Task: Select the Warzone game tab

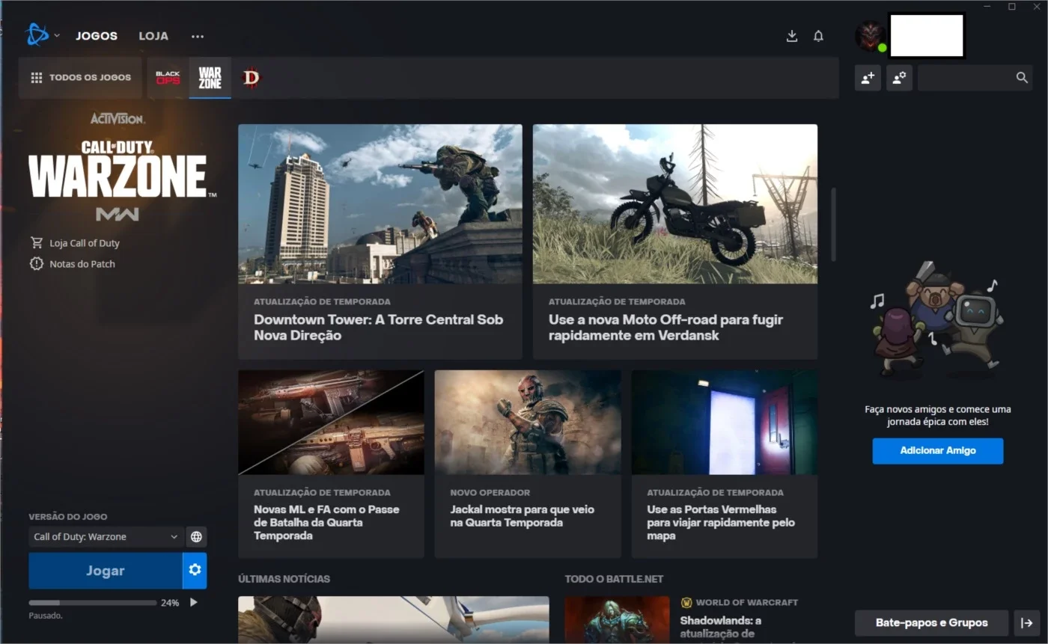Action: point(210,78)
